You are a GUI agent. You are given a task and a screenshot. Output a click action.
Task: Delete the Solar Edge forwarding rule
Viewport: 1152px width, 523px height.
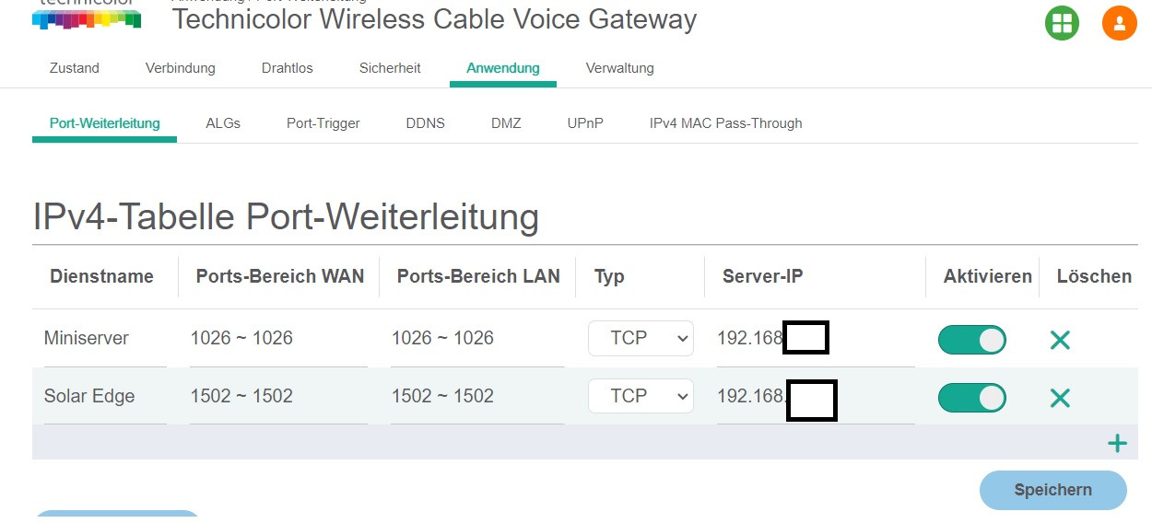tap(1060, 398)
